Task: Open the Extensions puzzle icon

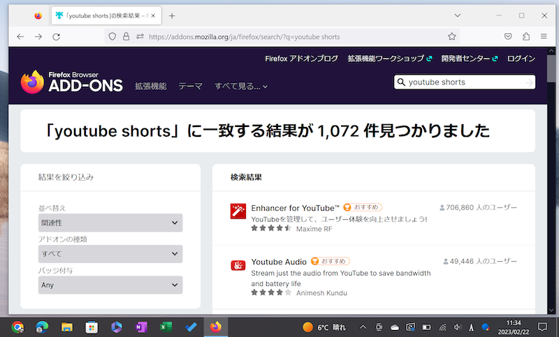Action: [x=526, y=36]
